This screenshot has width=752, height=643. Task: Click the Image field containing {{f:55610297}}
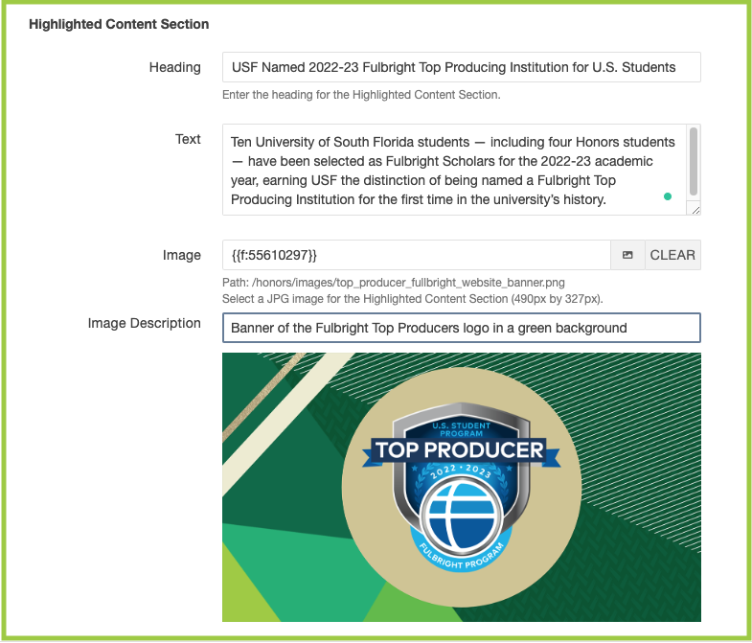[x=417, y=255]
